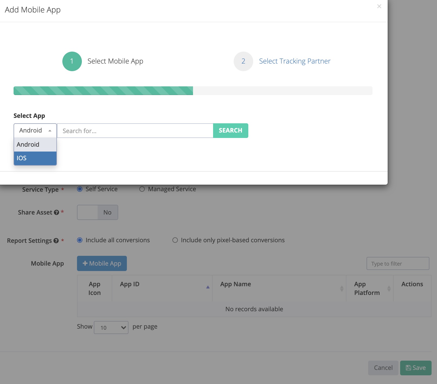This screenshot has width=437, height=384.
Task: Click the striped progress bar
Action: tap(103, 91)
